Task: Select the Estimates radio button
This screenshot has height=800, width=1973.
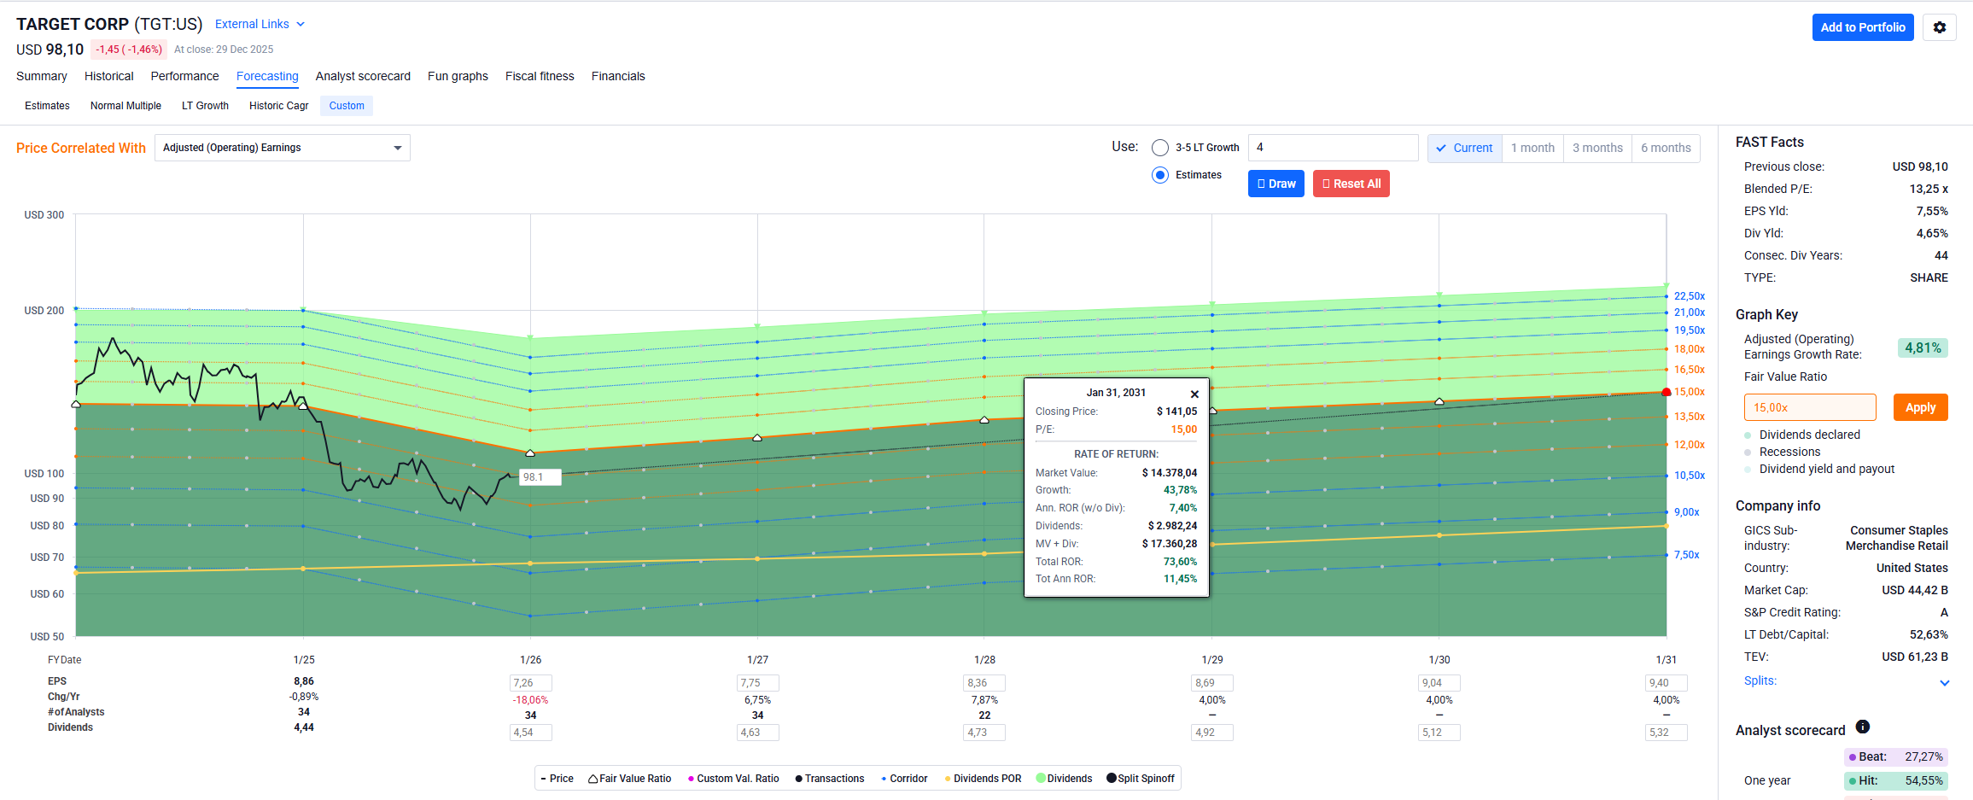Action: click(x=1159, y=175)
